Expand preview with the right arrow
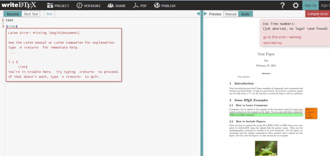 (x=205, y=14)
